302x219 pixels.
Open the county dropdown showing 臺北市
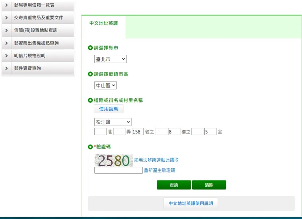110,59
